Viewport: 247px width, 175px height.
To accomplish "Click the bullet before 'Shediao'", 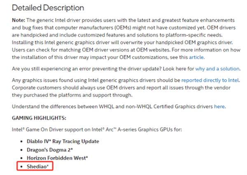I will 21,166.
